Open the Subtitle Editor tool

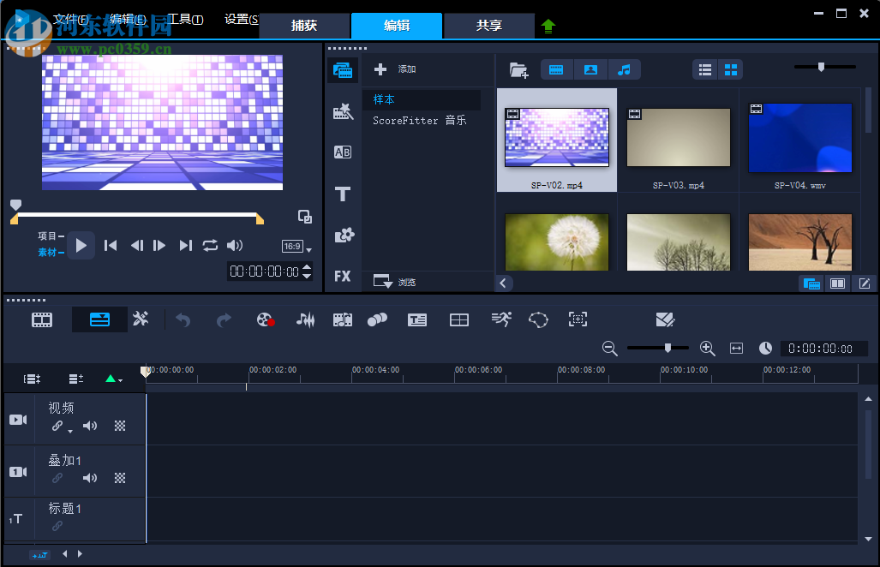(x=417, y=319)
